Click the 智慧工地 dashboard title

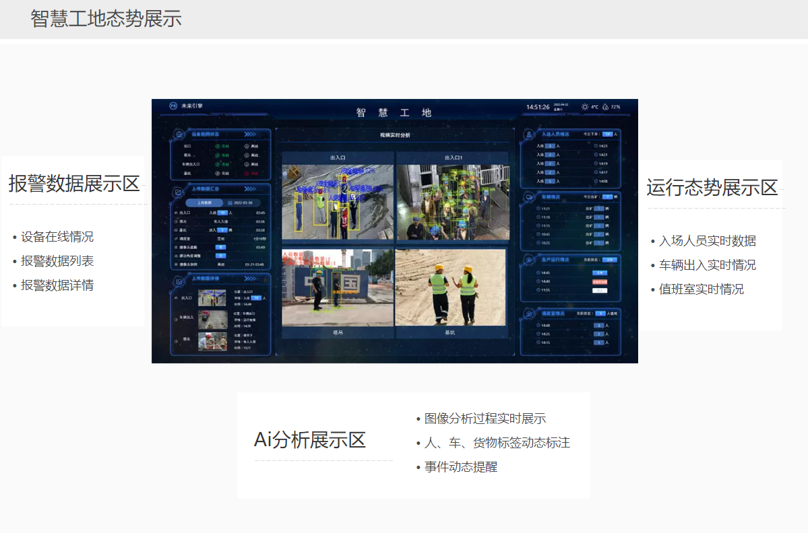pyautogui.click(x=394, y=112)
